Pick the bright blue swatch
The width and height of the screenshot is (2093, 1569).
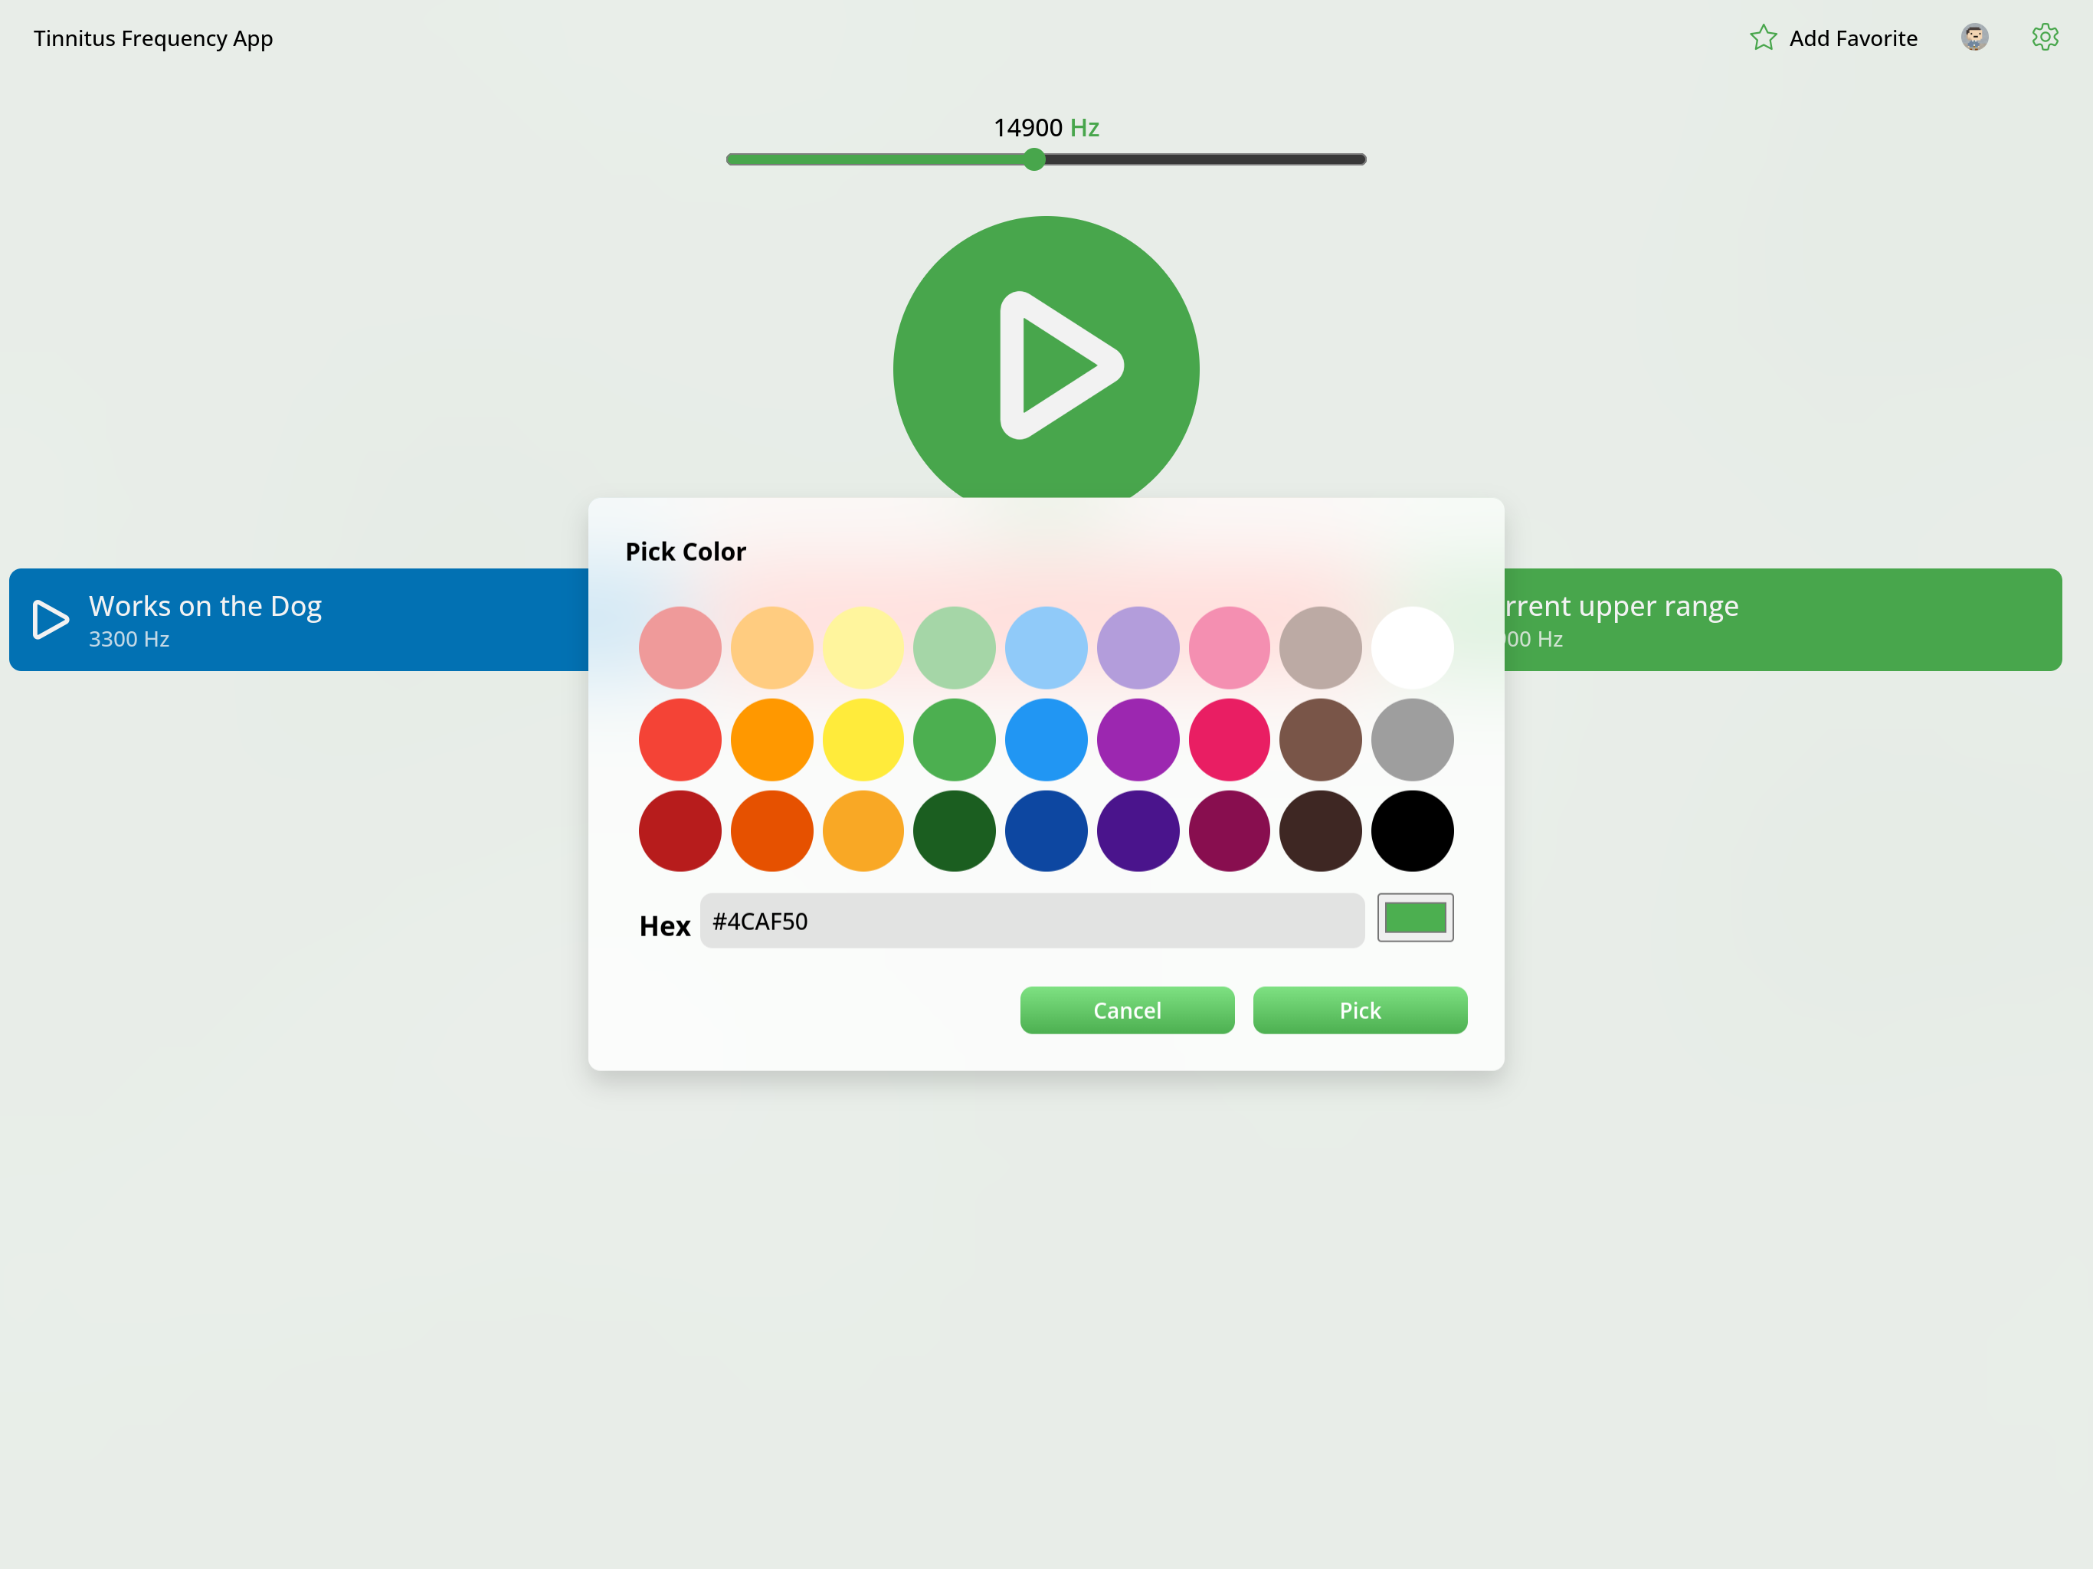click(x=1046, y=740)
